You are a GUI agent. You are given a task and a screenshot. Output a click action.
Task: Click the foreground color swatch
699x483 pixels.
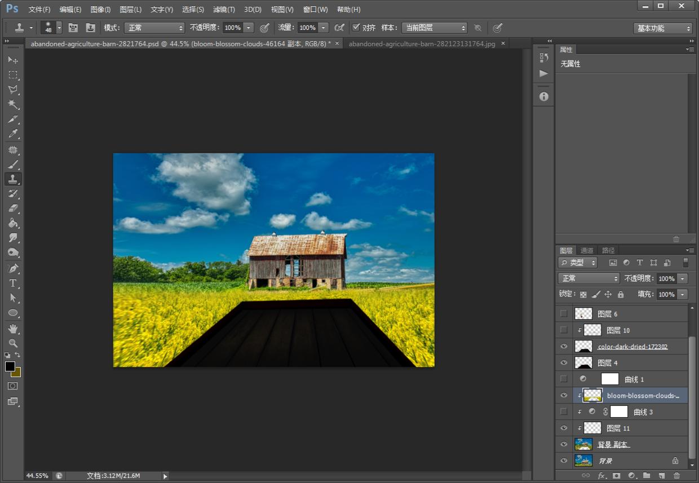tap(10, 367)
